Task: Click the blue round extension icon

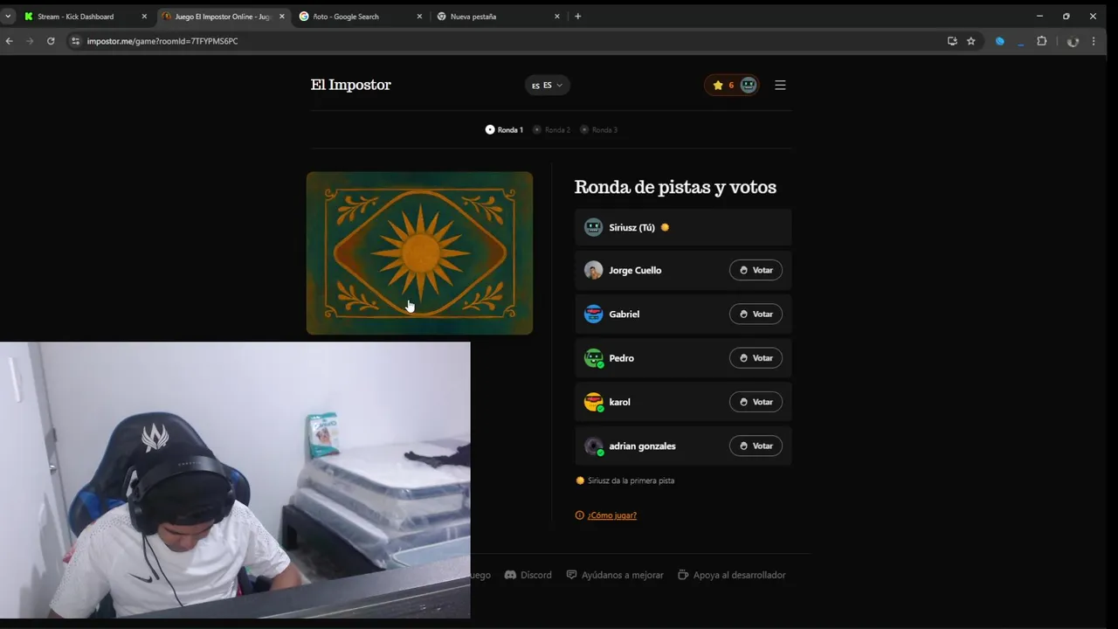Action: (x=1000, y=41)
